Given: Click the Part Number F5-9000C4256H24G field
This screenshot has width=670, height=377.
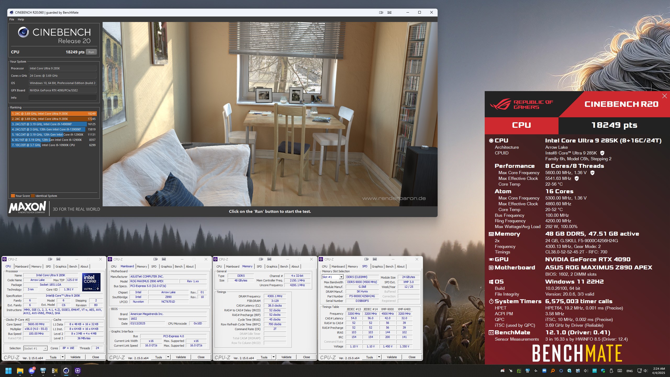Looking at the screenshot, I should coord(362,296).
